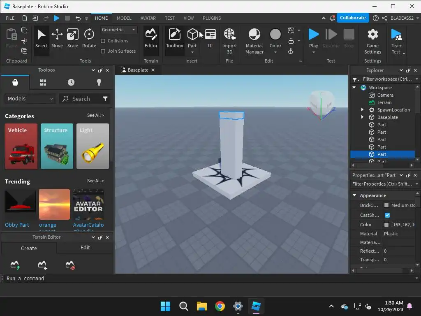Click the terrain Clear icon

click(x=70, y=265)
